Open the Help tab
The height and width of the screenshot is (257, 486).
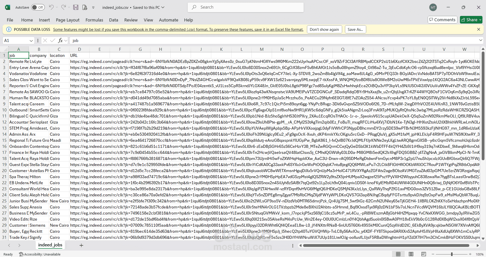[188, 20]
